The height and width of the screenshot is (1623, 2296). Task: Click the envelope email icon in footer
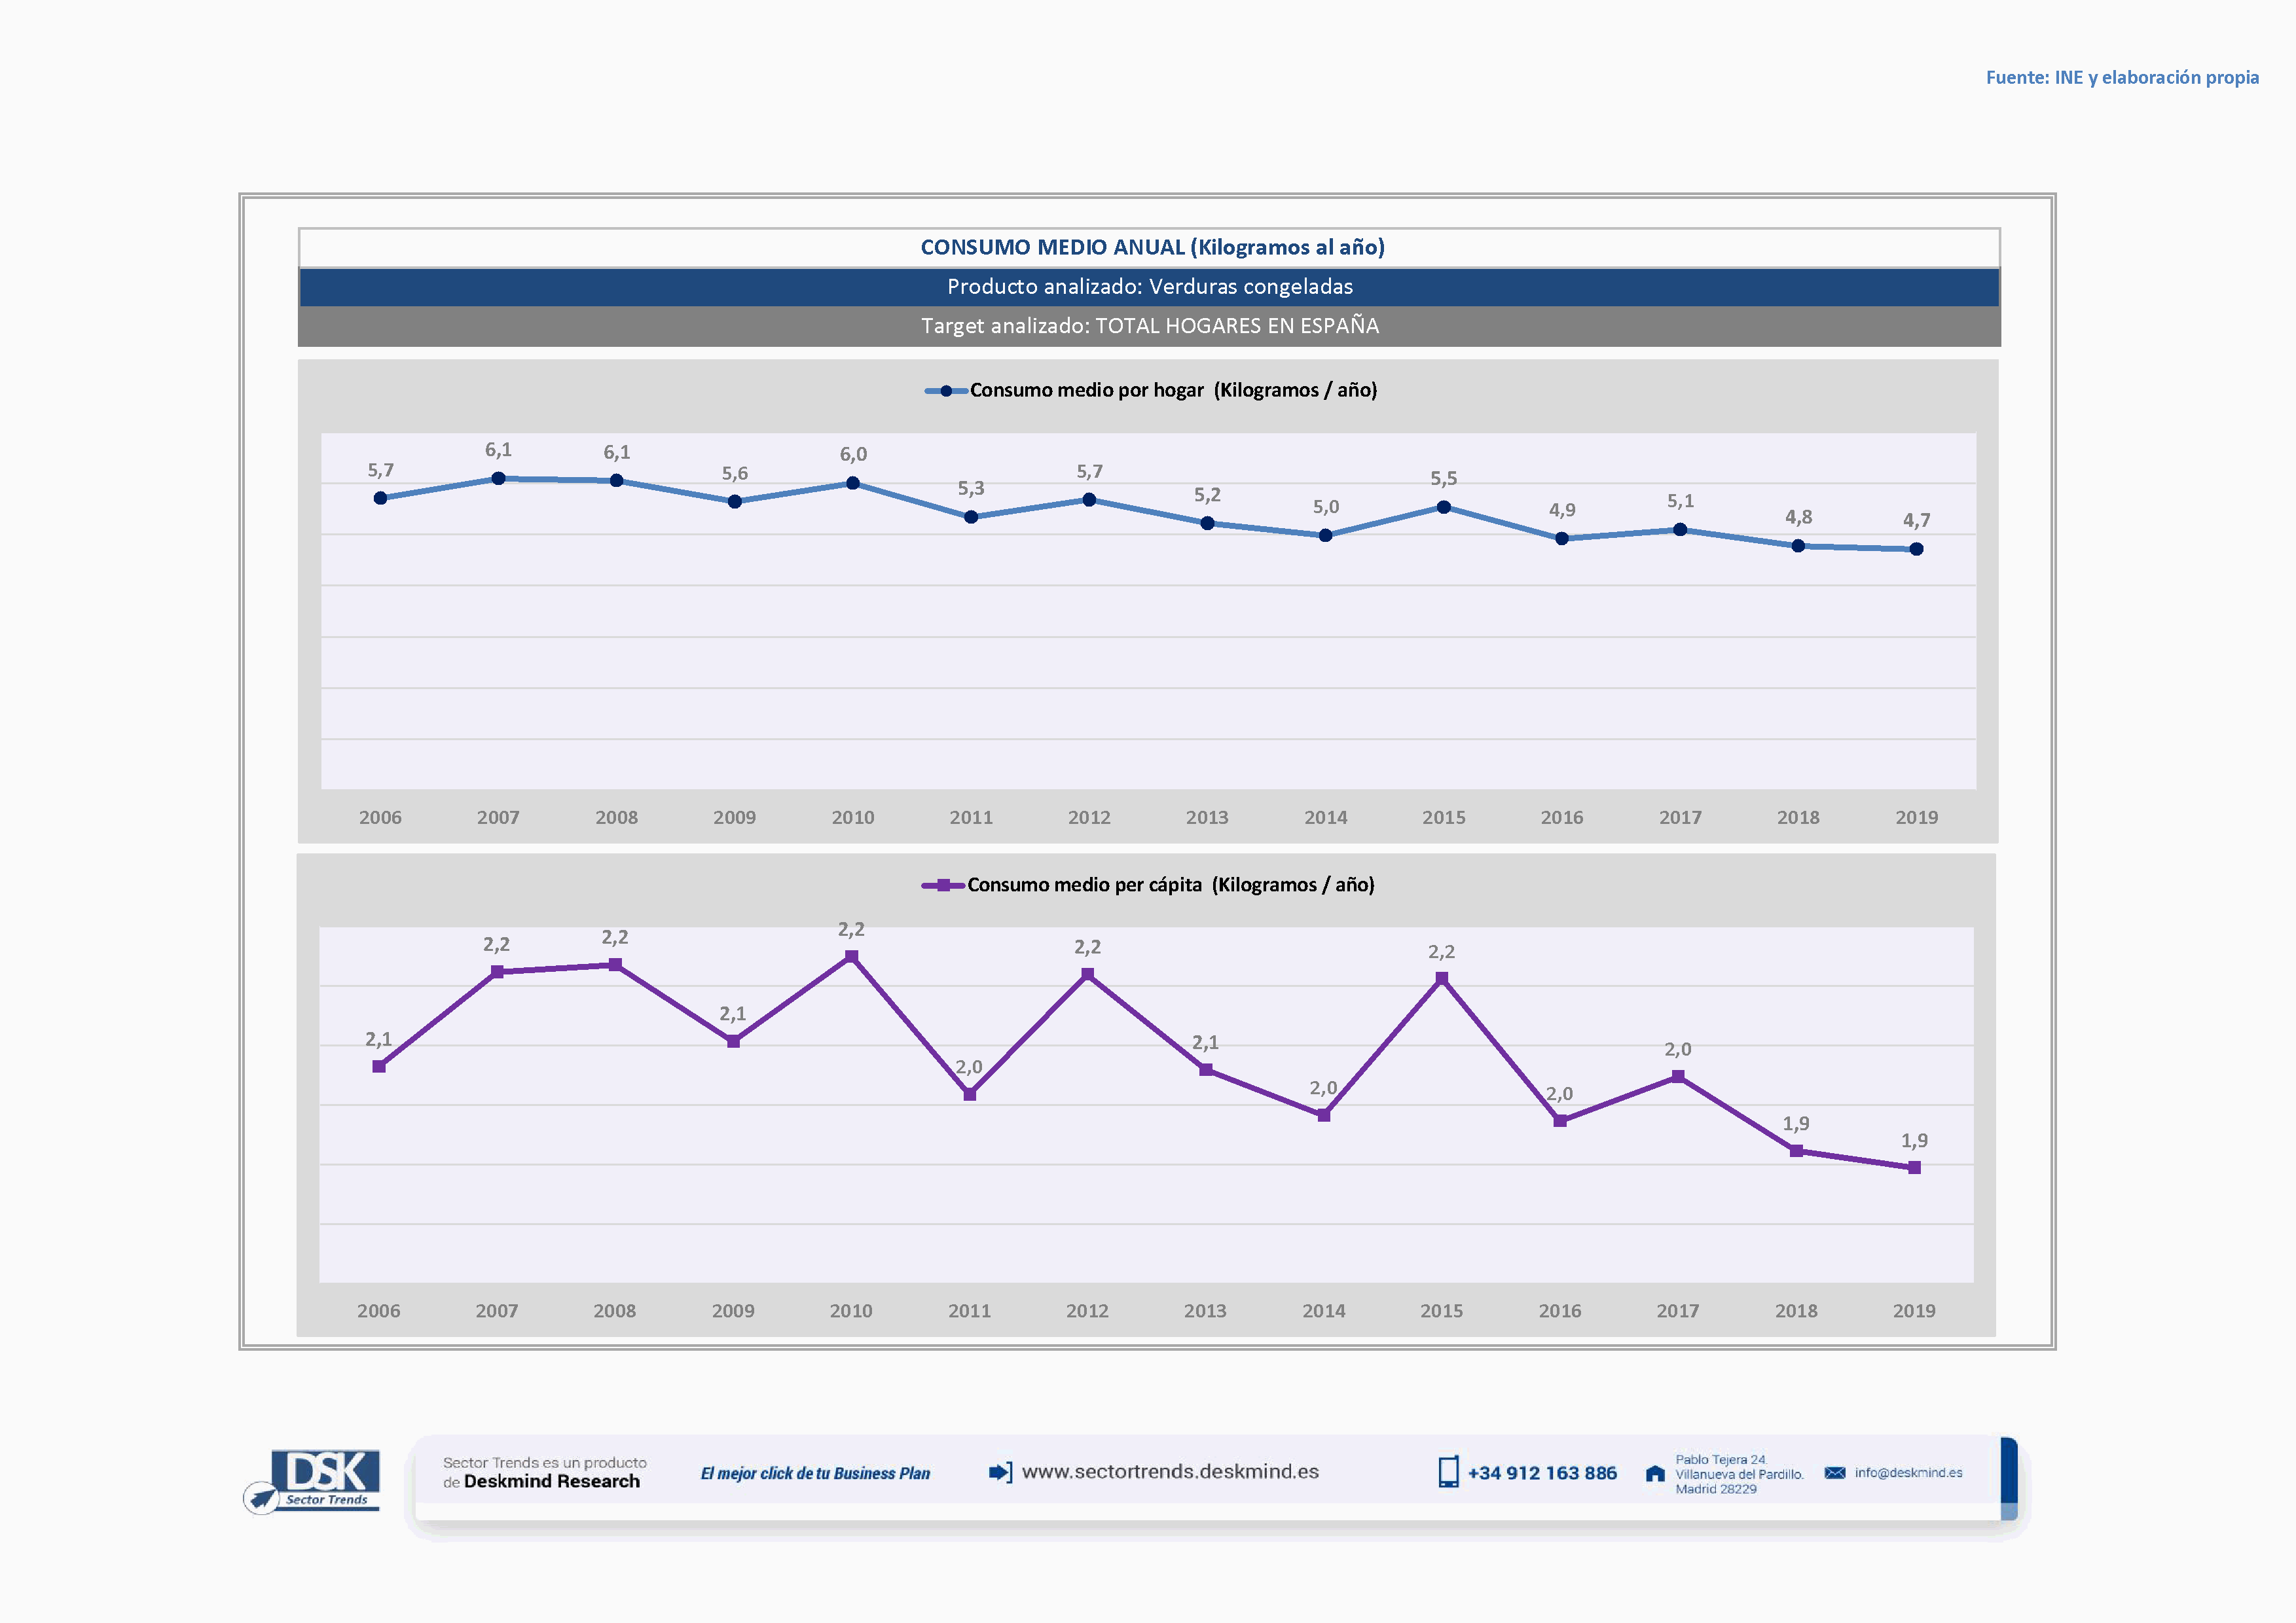pos(1834,1473)
